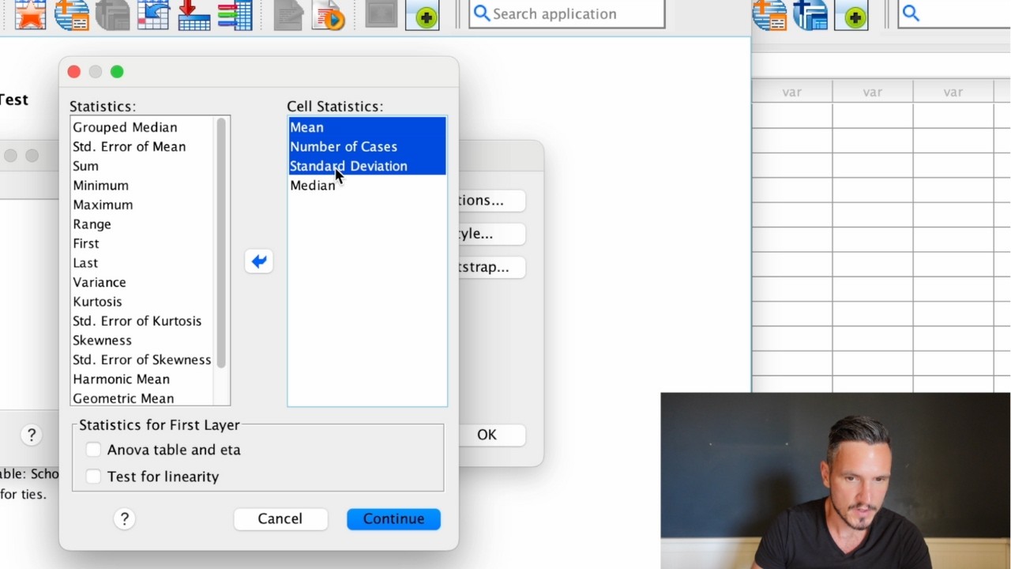1011x569 pixels.
Task: Open help in Means Options dialog
Action: tap(124, 519)
